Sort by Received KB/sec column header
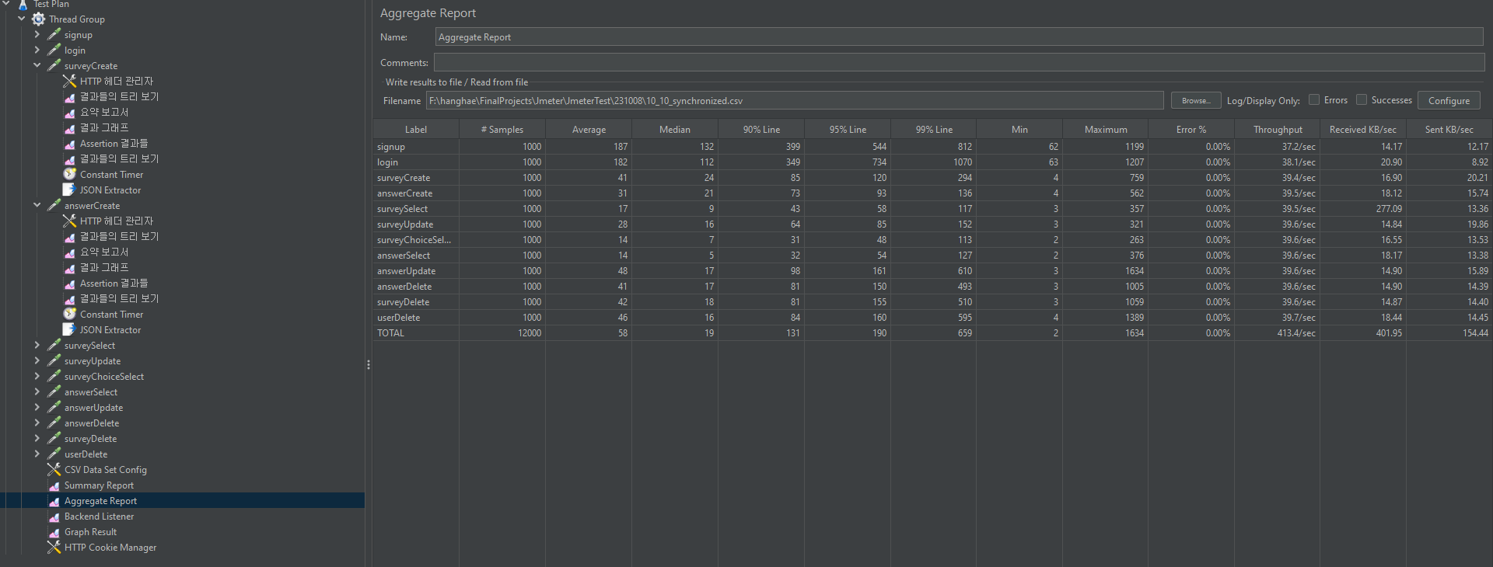This screenshot has height=567, width=1493. (x=1363, y=130)
